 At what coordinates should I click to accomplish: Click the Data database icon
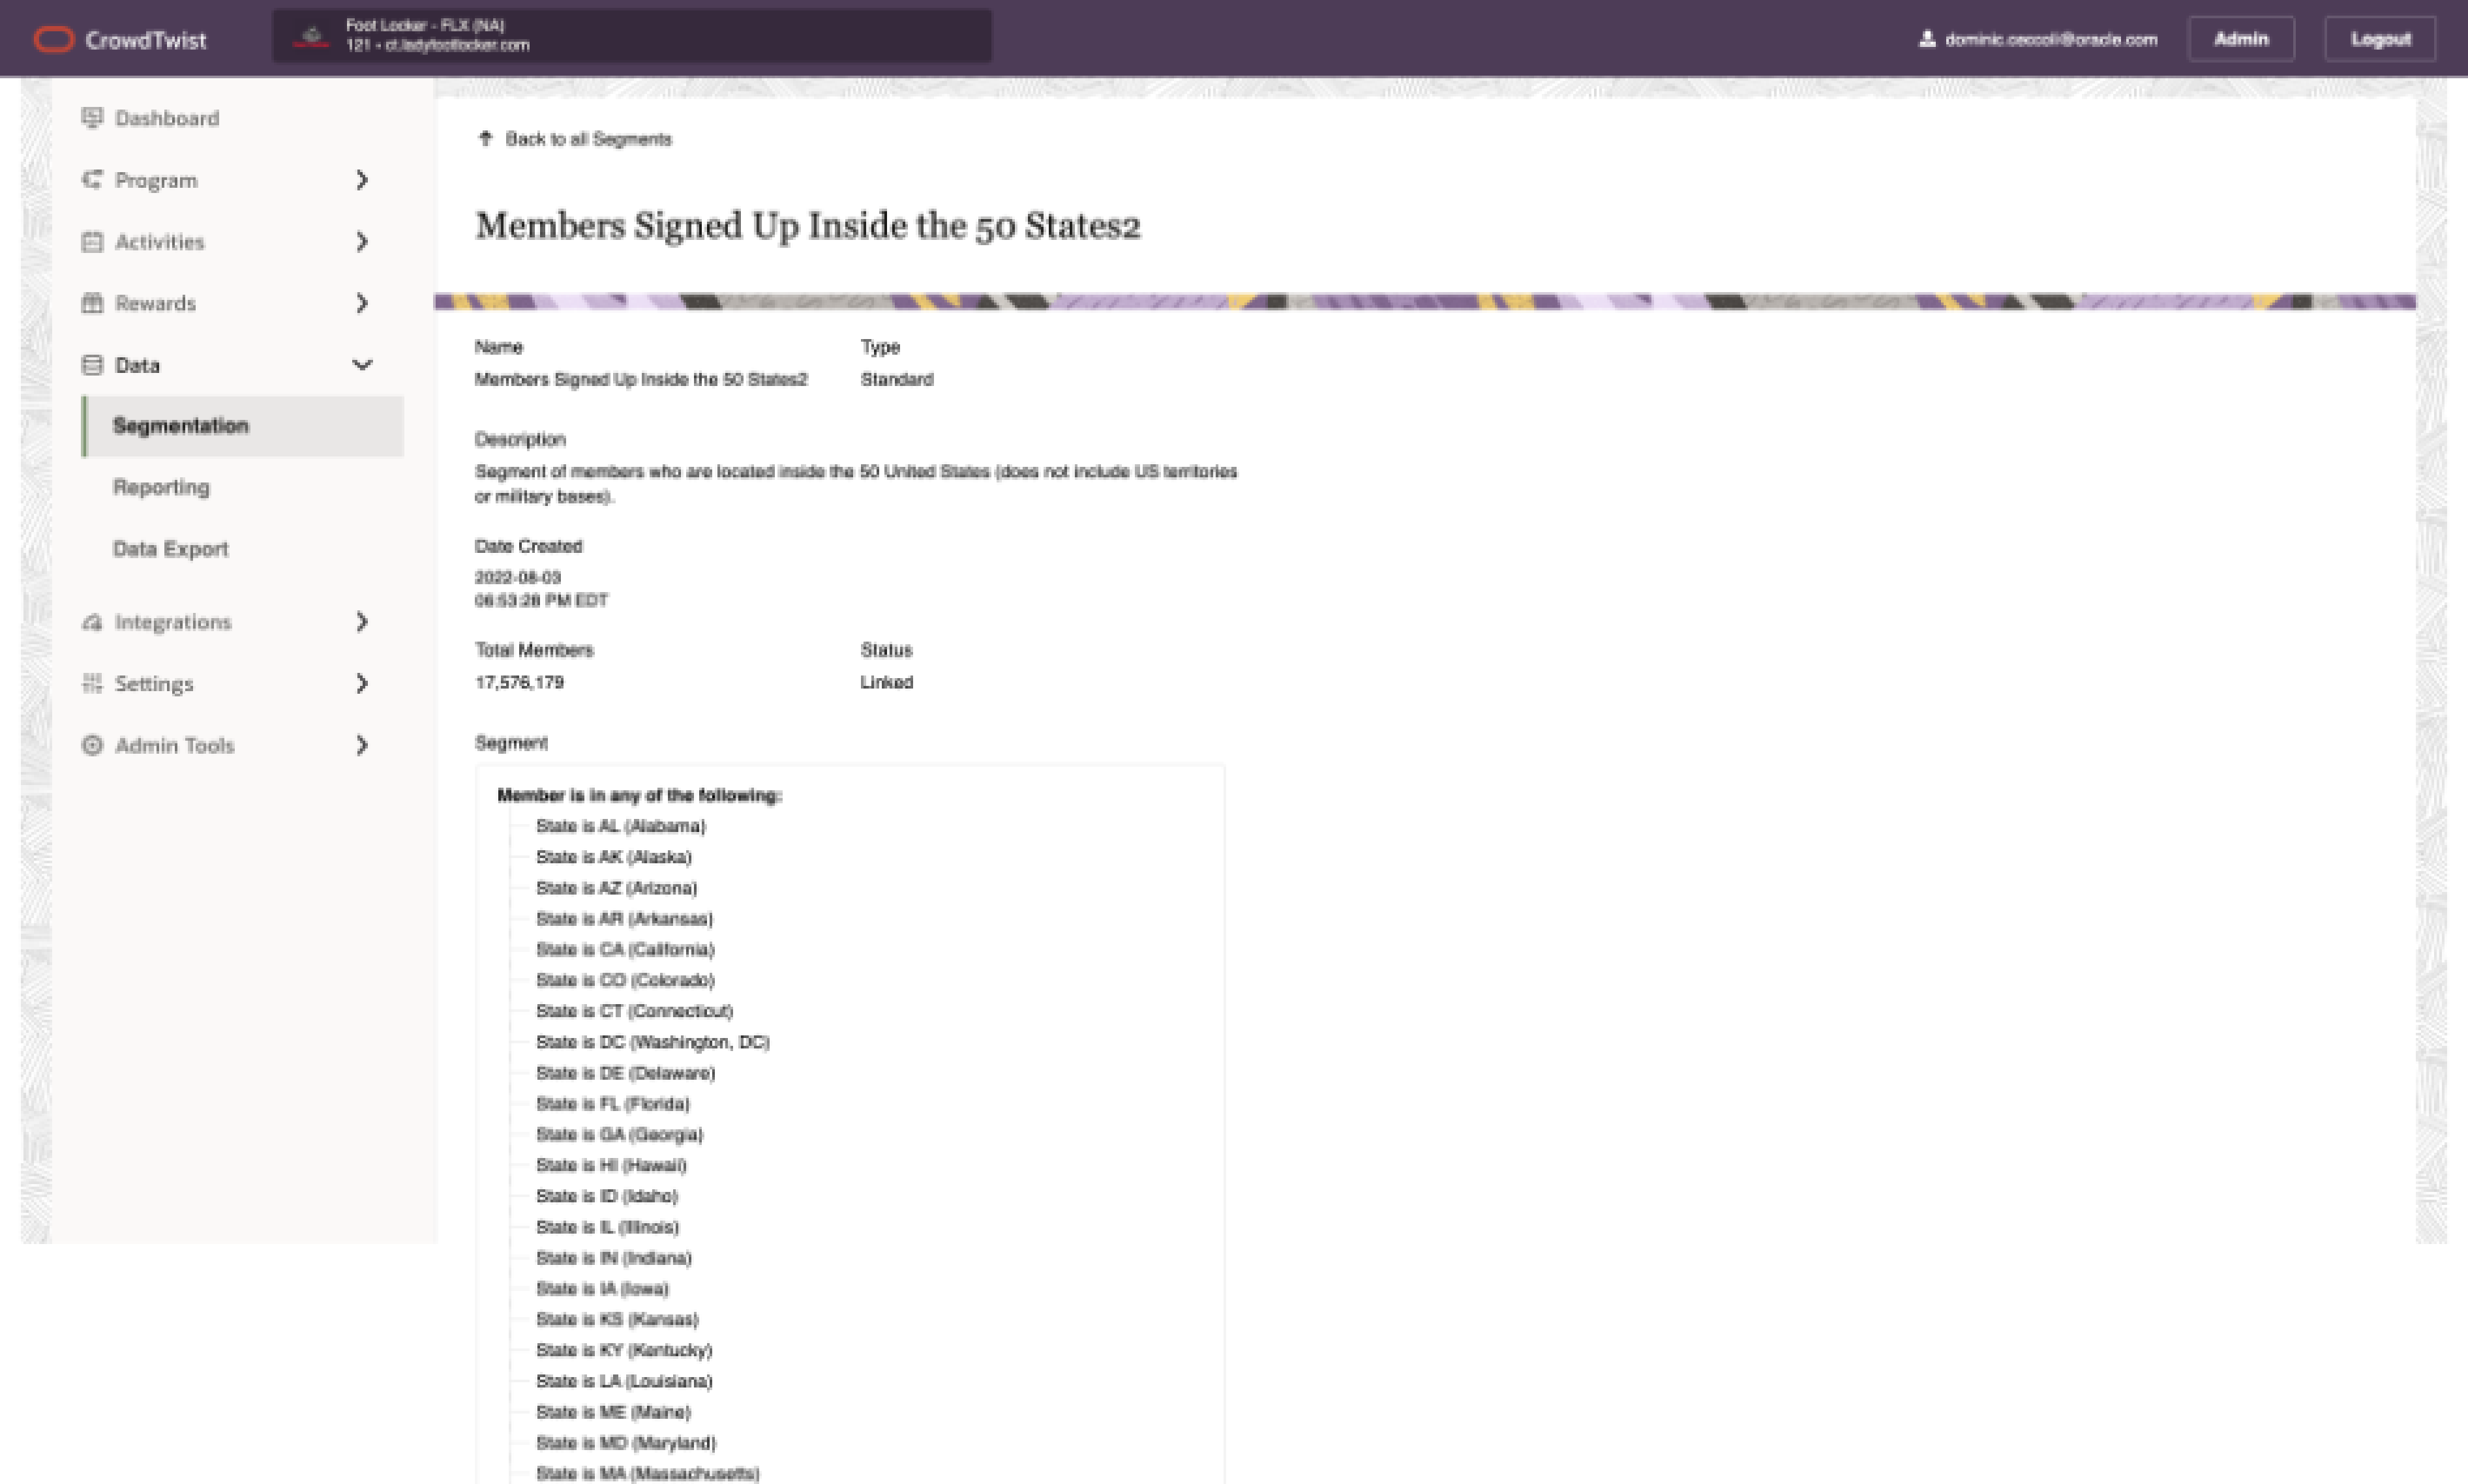[x=92, y=365]
